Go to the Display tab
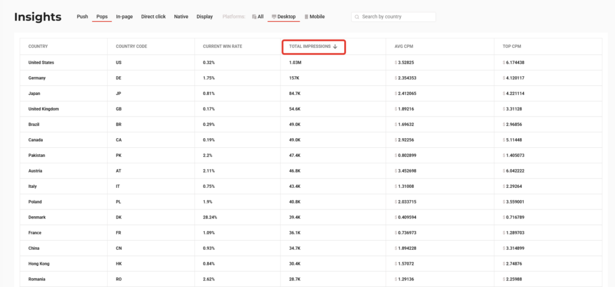615x287 pixels. (x=204, y=17)
